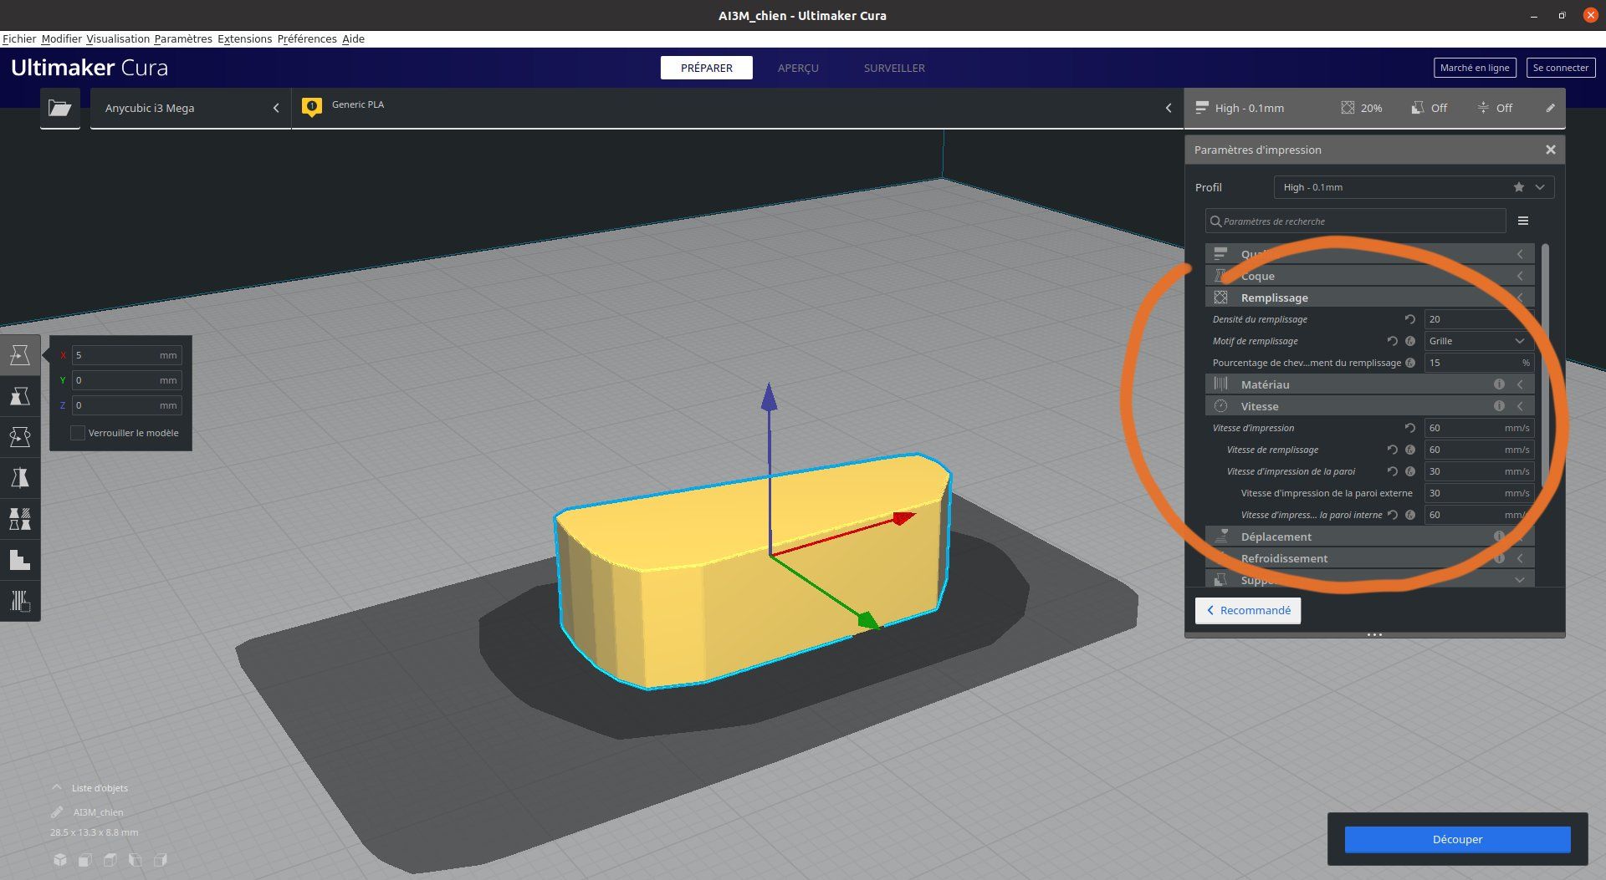This screenshot has height=880, width=1606.
Task: Reset Densité du remplissage value
Action: 1410,319
